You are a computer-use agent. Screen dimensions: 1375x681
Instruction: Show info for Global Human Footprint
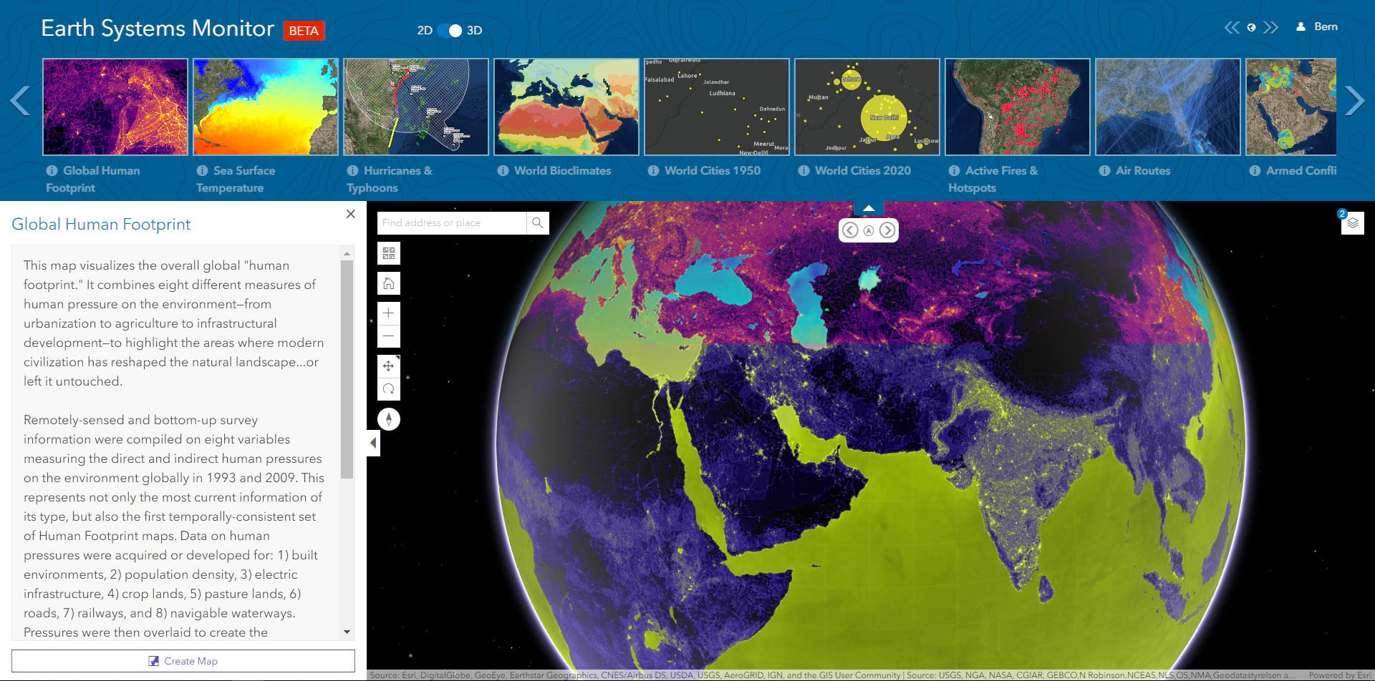point(52,170)
